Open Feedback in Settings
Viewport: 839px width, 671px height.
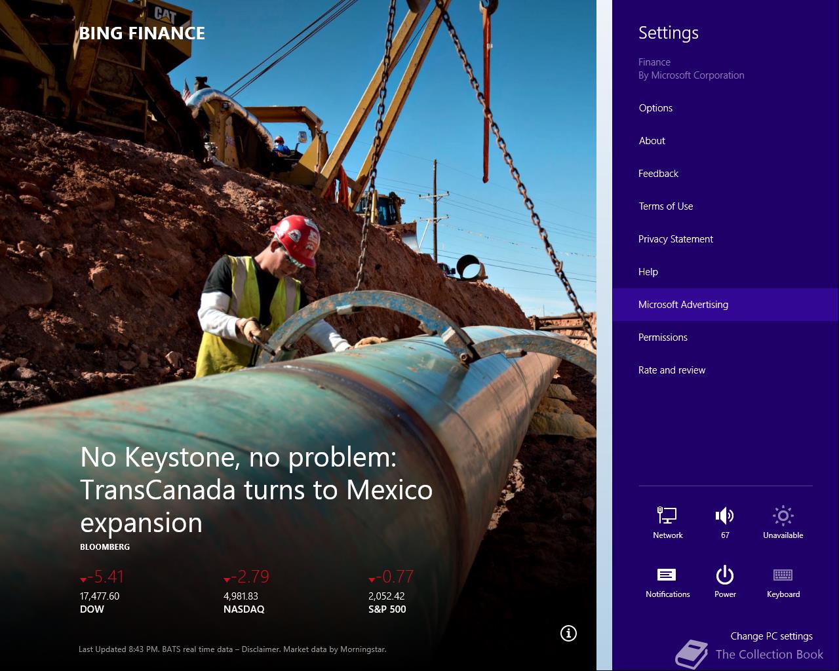pyautogui.click(x=725, y=174)
